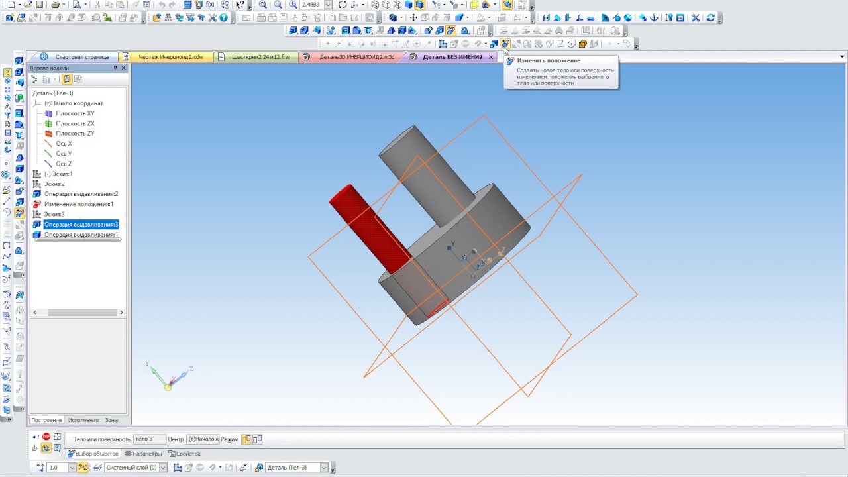Switch to Стартовая страница tab
Screen dimensions: 848x477
(x=81, y=57)
